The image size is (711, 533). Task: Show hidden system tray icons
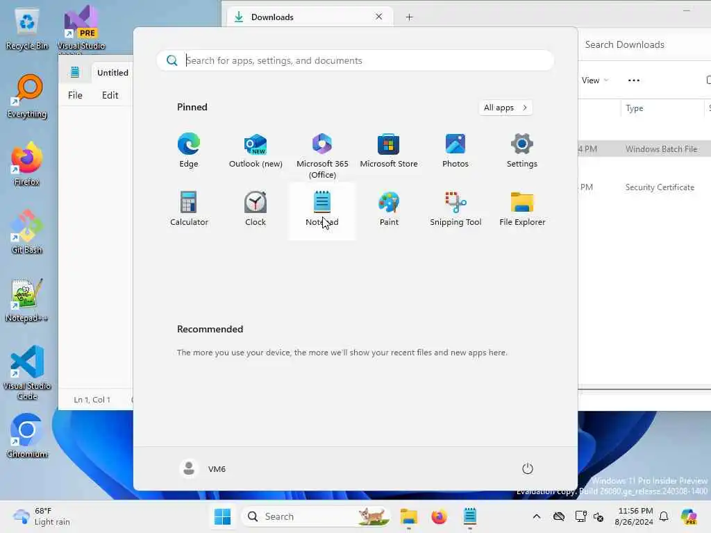537,516
